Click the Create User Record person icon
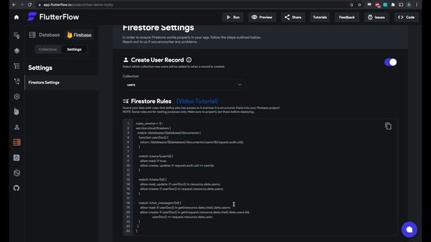431x242 pixels. (126, 60)
